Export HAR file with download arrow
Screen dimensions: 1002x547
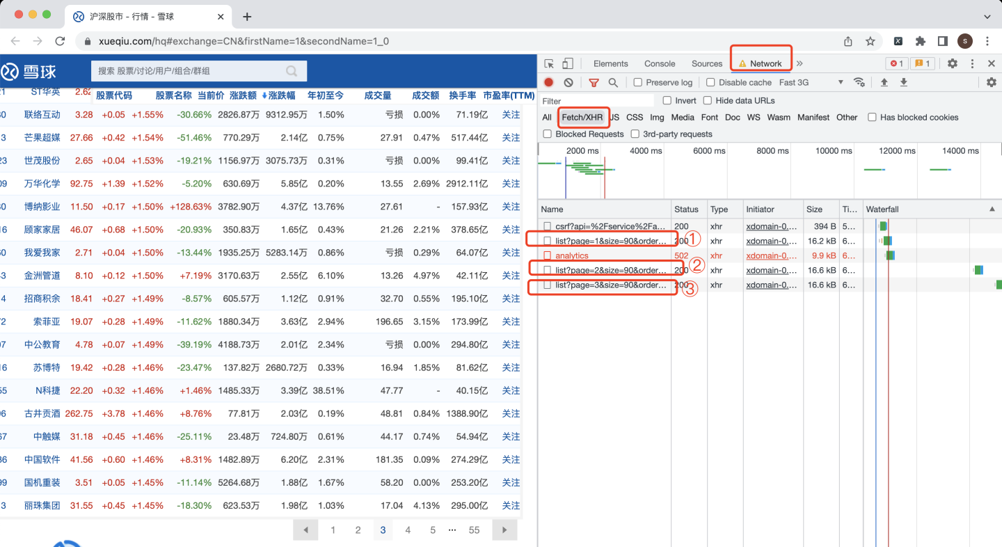[x=904, y=82]
